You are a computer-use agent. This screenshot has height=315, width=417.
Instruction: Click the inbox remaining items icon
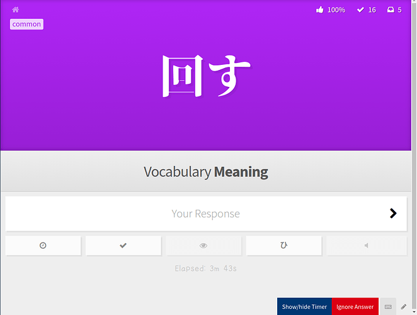391,10
